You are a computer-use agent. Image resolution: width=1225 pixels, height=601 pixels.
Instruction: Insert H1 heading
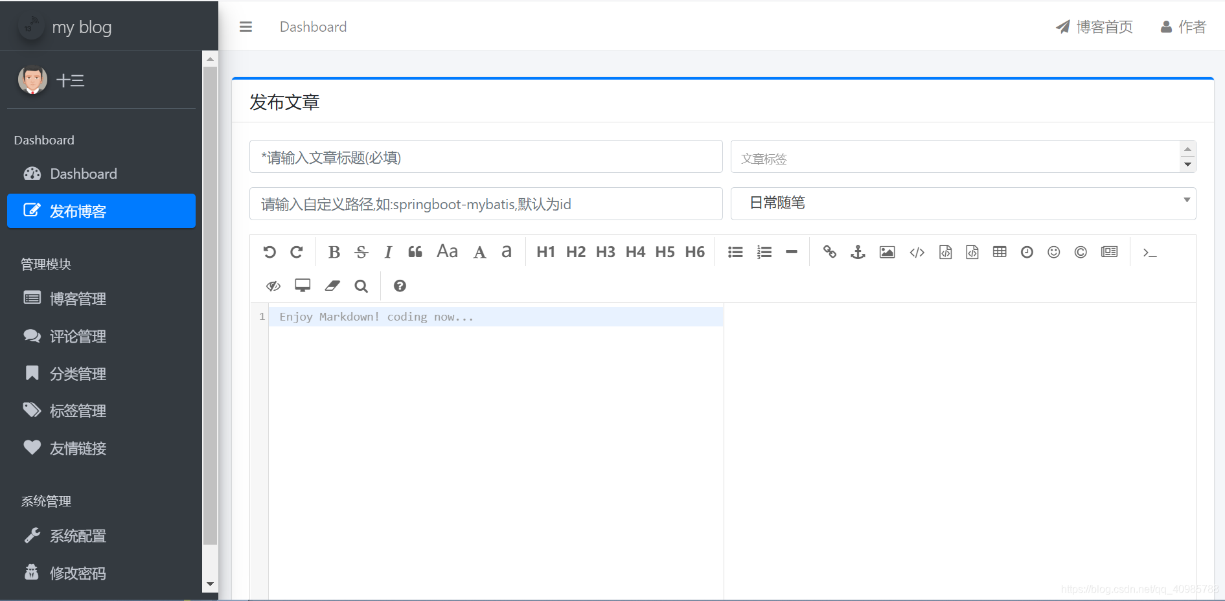click(545, 252)
